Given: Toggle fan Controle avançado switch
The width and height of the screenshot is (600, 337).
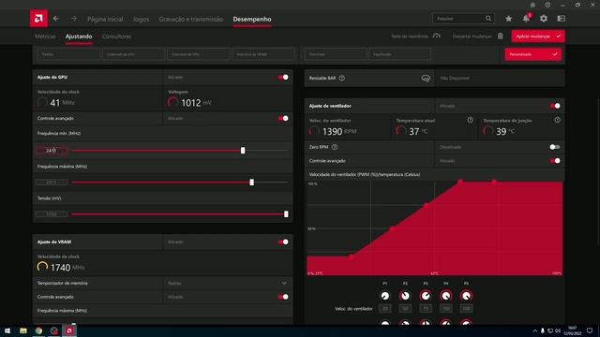Looking at the screenshot, I should (555, 161).
